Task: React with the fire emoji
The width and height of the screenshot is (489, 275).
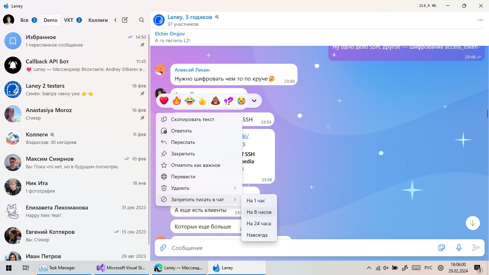Action: [177, 101]
